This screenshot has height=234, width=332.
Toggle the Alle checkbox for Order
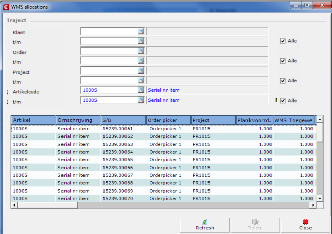pyautogui.click(x=283, y=61)
